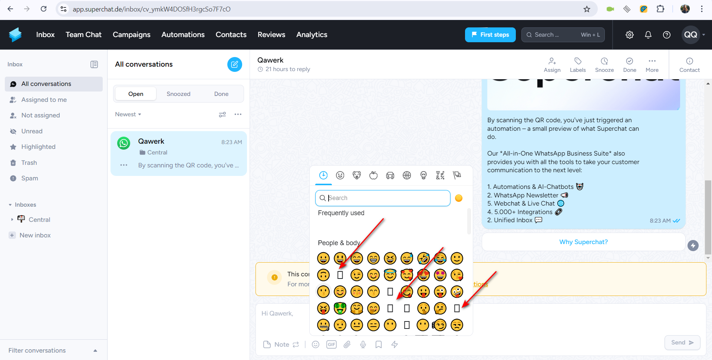The height and width of the screenshot is (360, 712).
Task: Show Highlighted conversations
Action: (54, 147)
